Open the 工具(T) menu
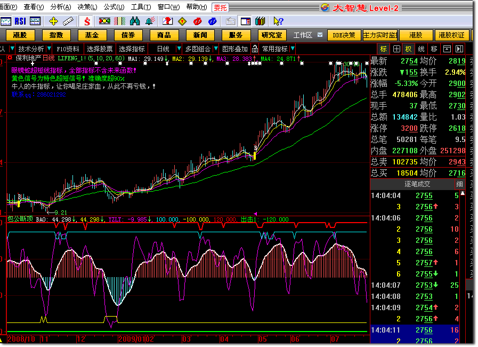478x347 pixels. coord(141,7)
